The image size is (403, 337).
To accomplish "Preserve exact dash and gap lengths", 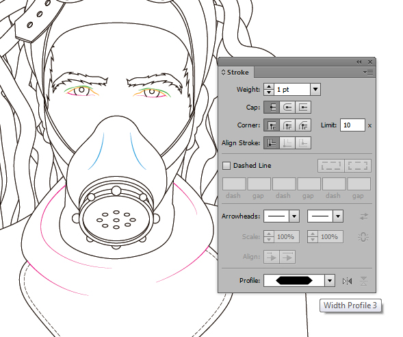I will [331, 166].
